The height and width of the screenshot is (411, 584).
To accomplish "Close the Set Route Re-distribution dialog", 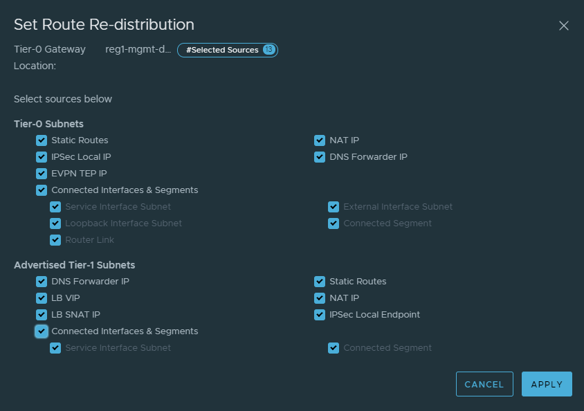I will click(x=563, y=26).
